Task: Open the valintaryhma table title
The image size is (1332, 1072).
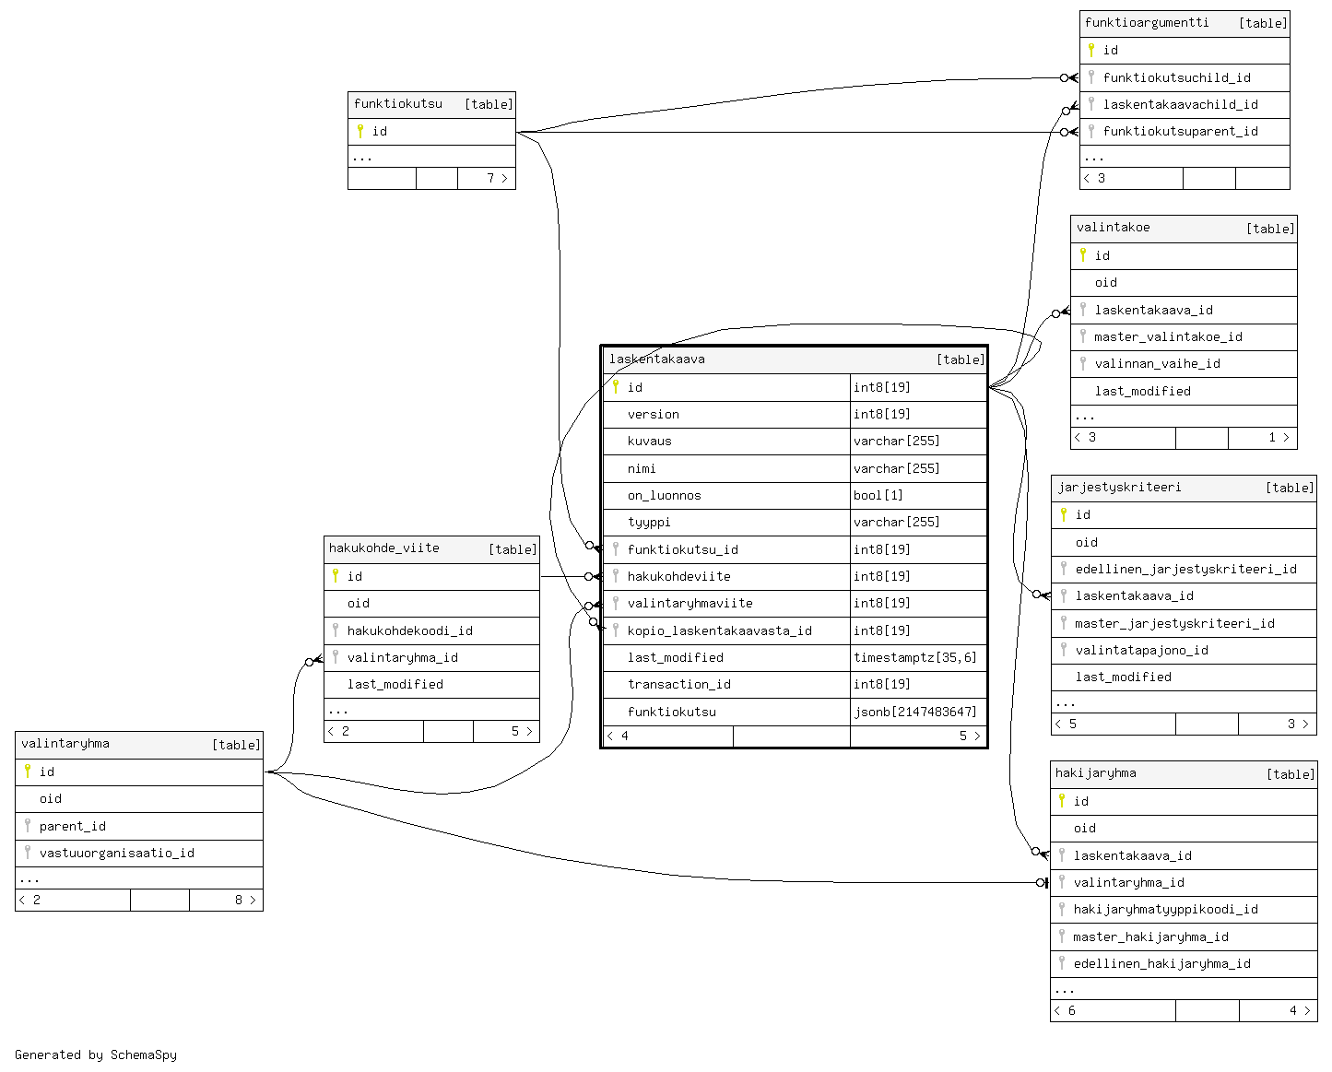Action: tap(65, 743)
